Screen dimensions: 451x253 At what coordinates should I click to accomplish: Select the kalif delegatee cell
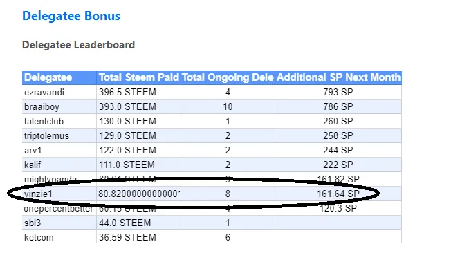[59, 165]
